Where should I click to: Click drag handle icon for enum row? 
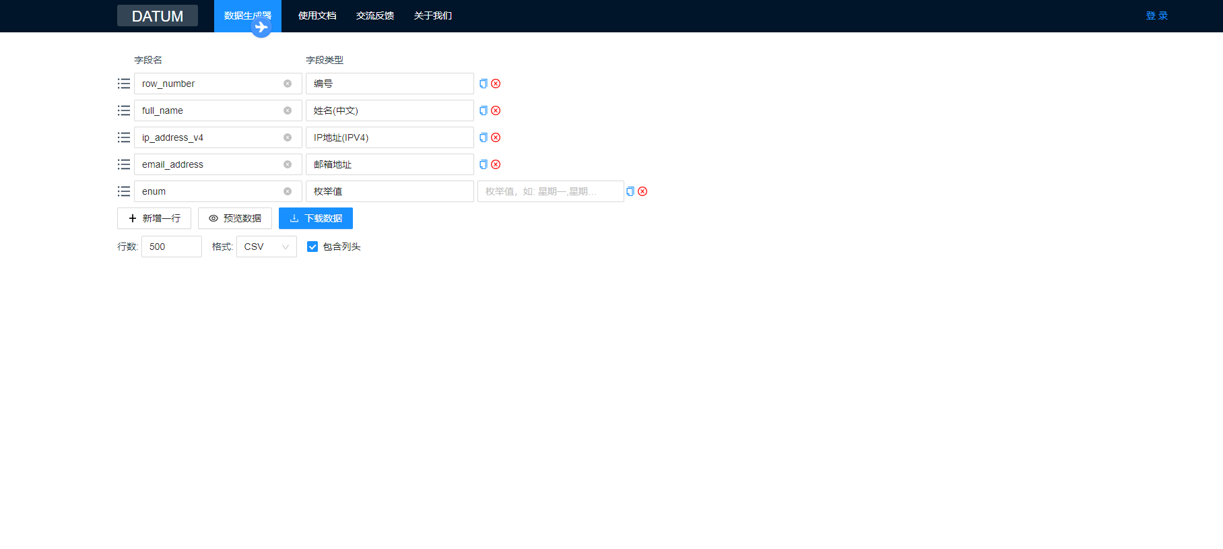124,191
